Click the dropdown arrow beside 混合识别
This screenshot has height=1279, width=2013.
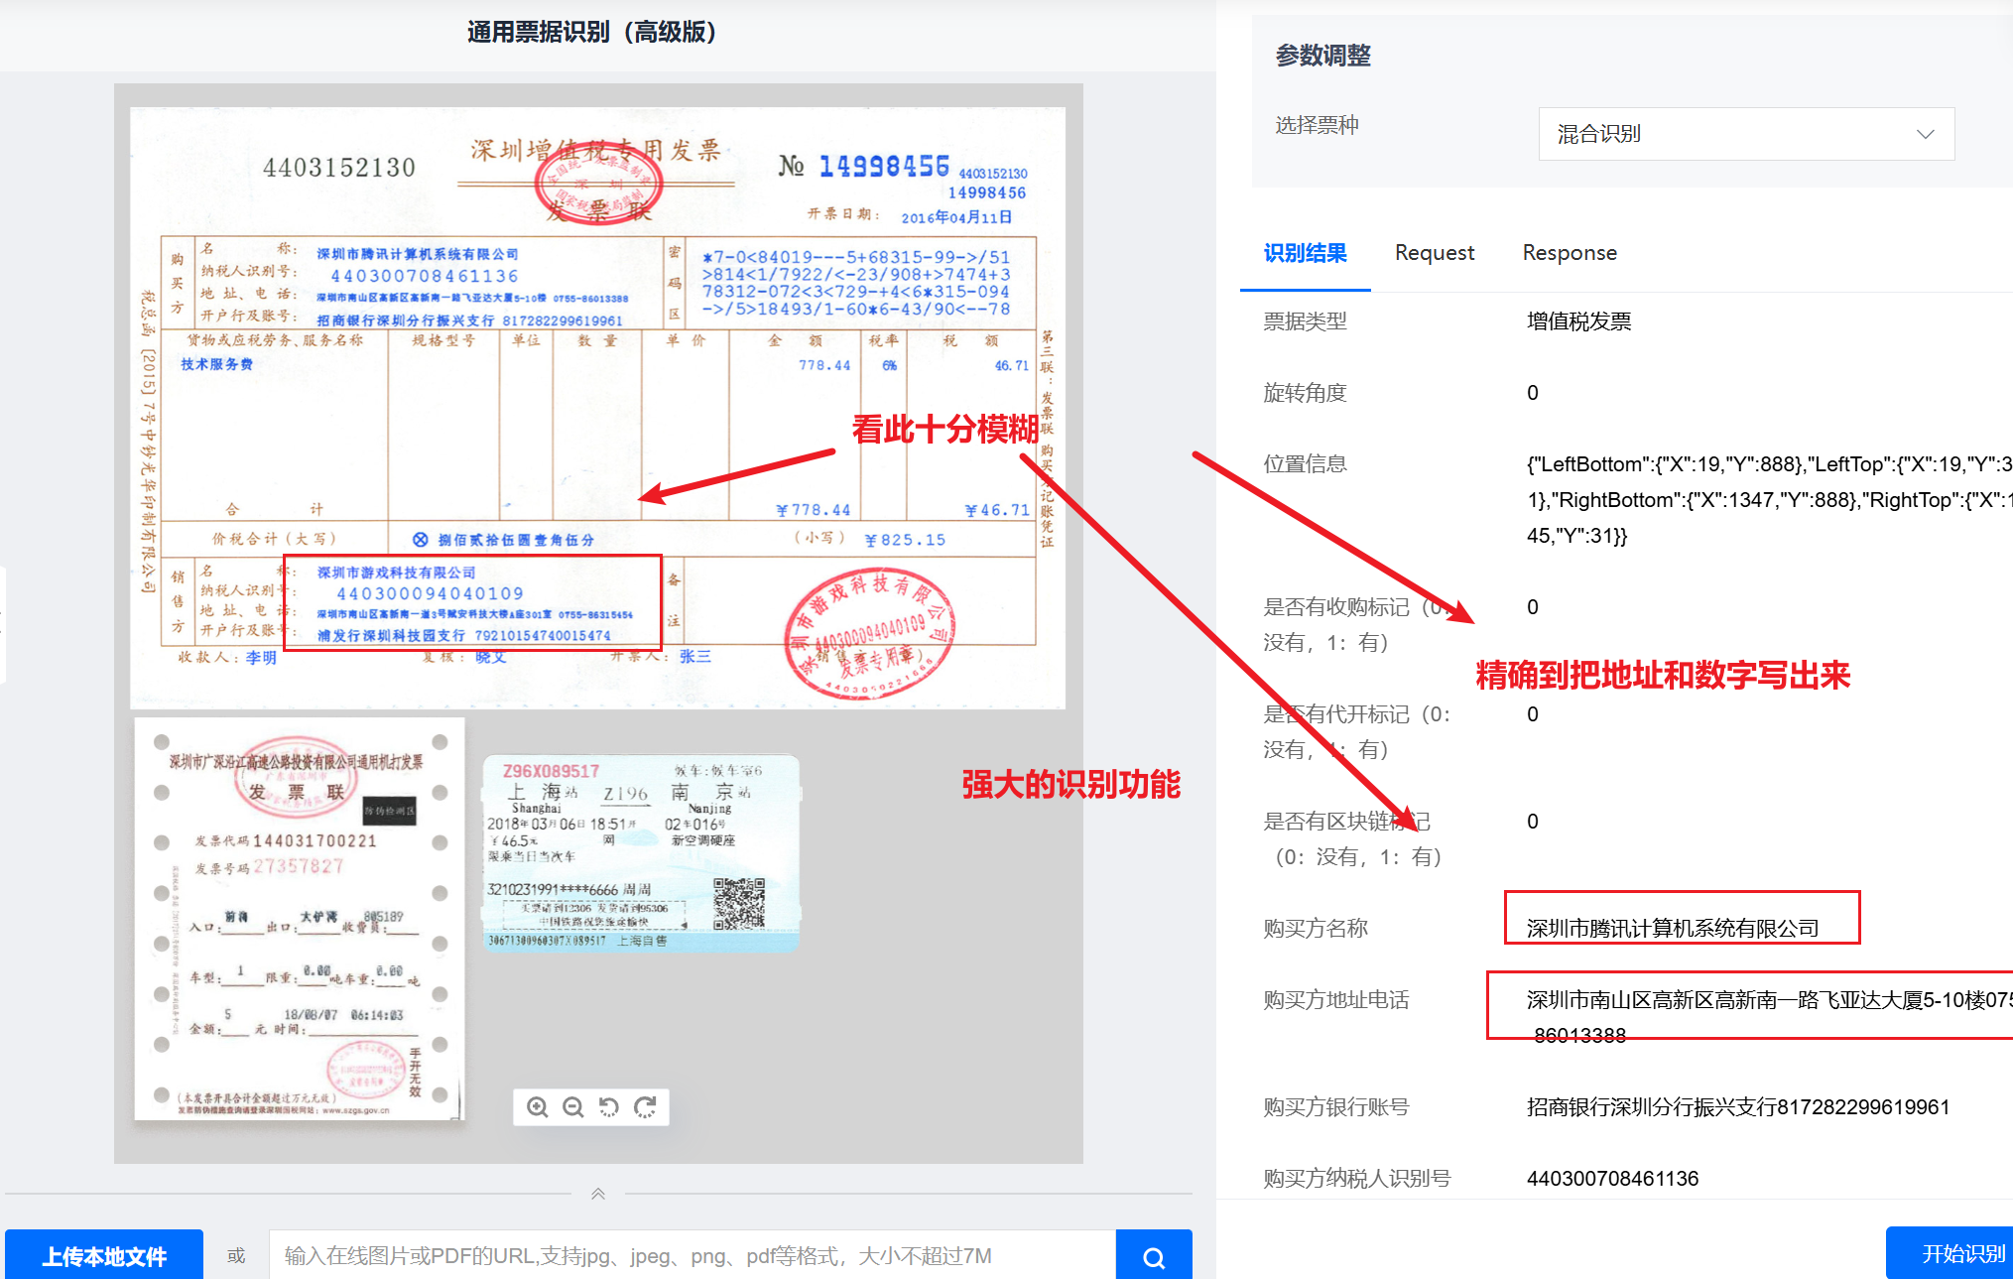pyautogui.click(x=1925, y=134)
